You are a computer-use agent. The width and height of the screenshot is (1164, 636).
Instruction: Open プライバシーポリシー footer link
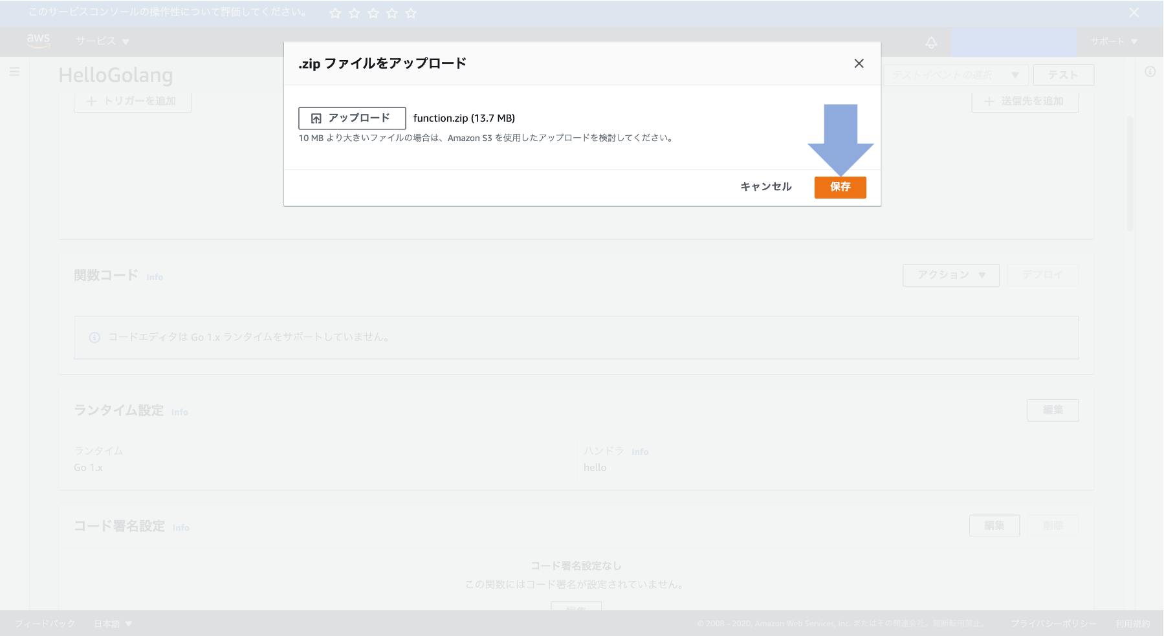[1053, 624]
